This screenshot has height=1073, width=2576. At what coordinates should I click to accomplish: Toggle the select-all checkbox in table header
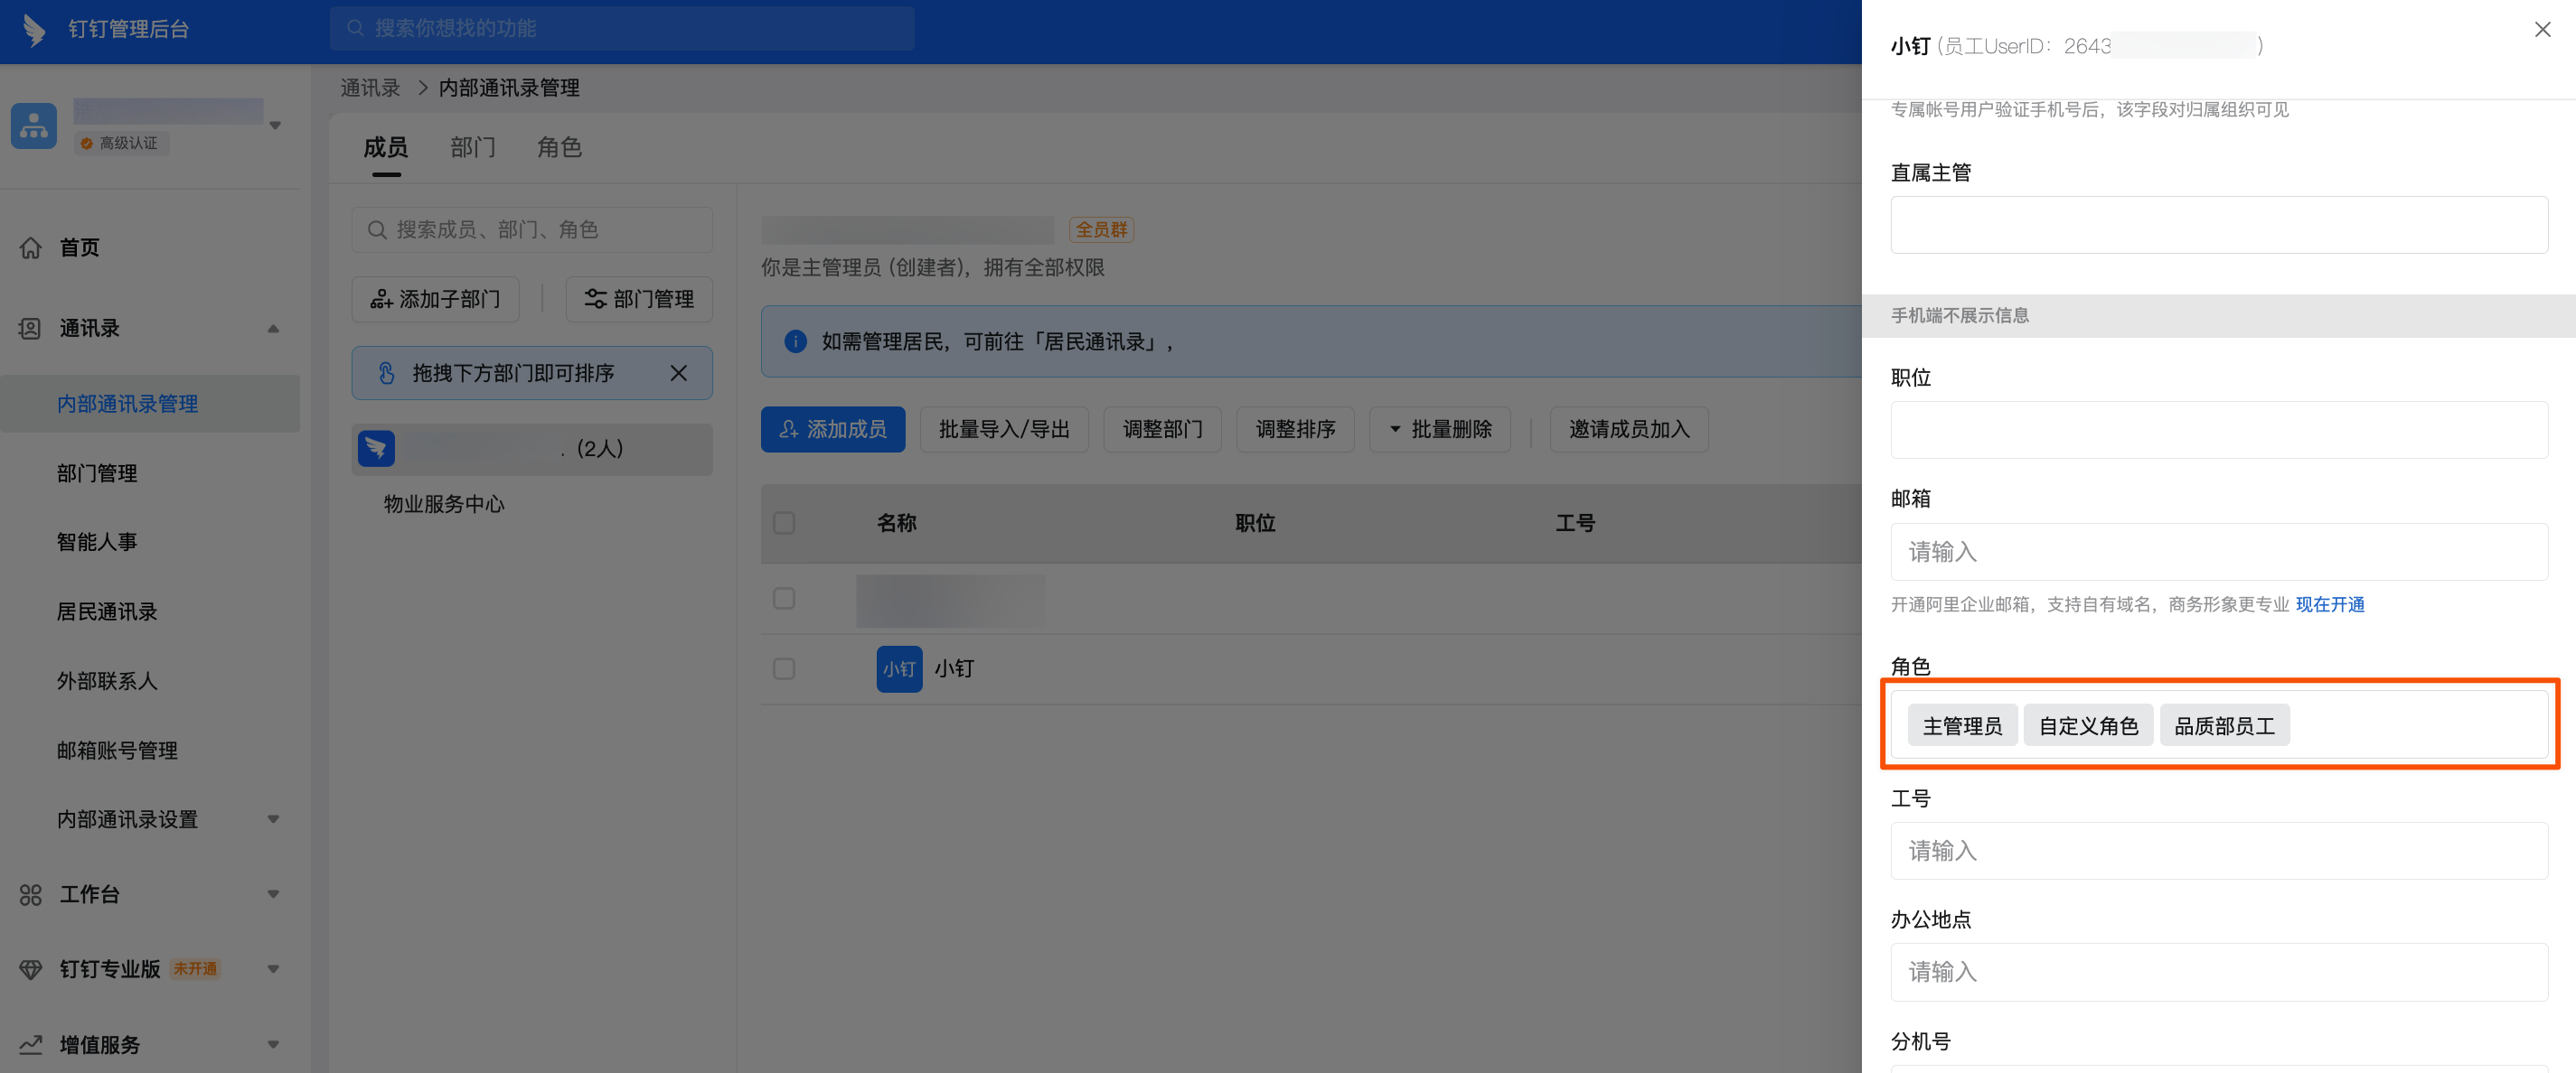tap(784, 524)
